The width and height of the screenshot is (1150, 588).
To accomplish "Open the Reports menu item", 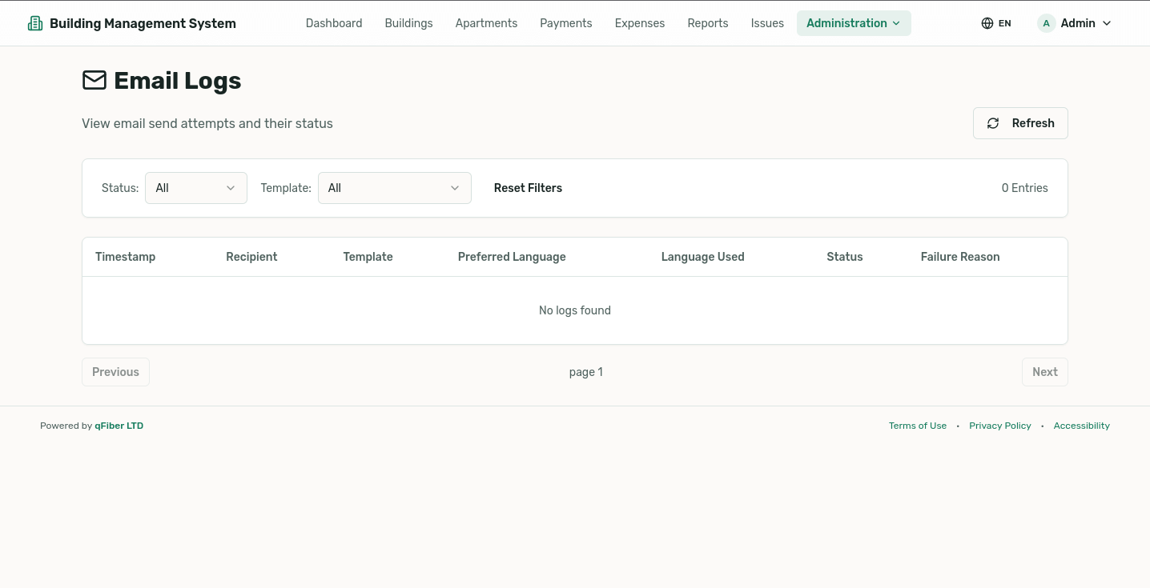I will (707, 23).
